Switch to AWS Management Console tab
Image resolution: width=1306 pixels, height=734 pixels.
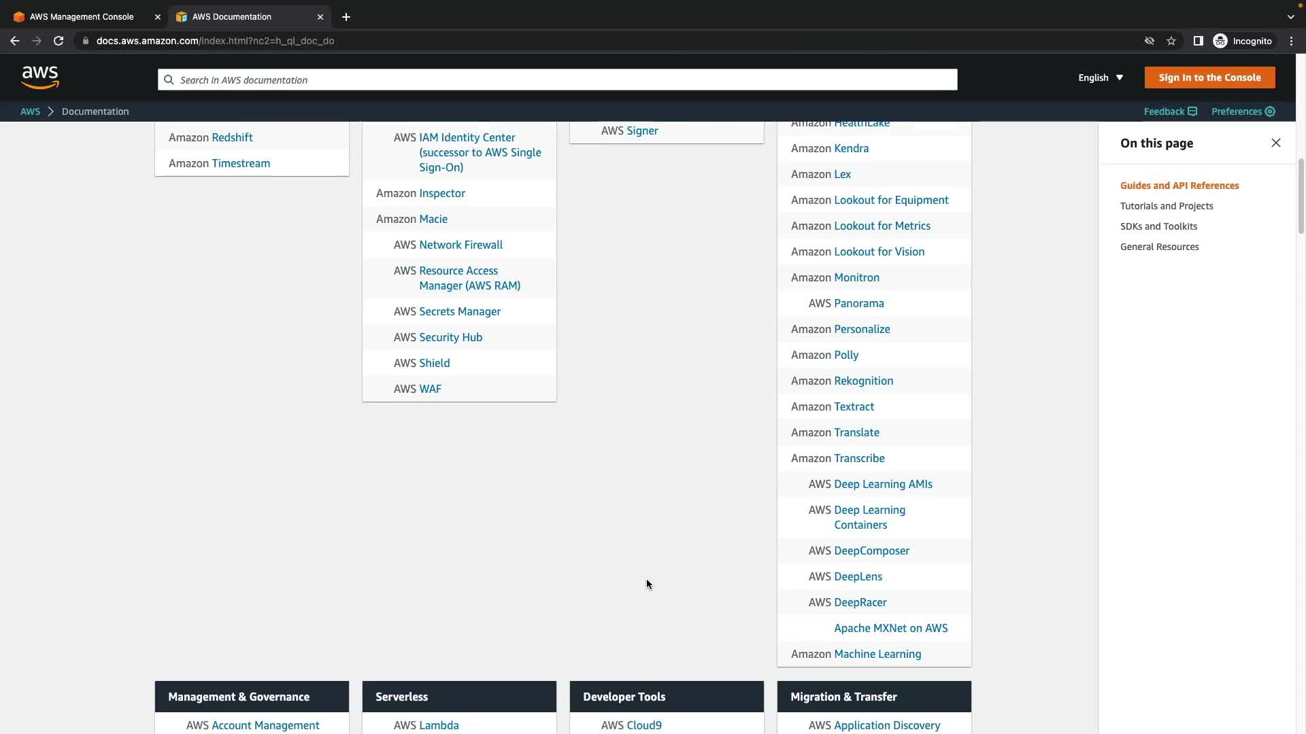82,17
